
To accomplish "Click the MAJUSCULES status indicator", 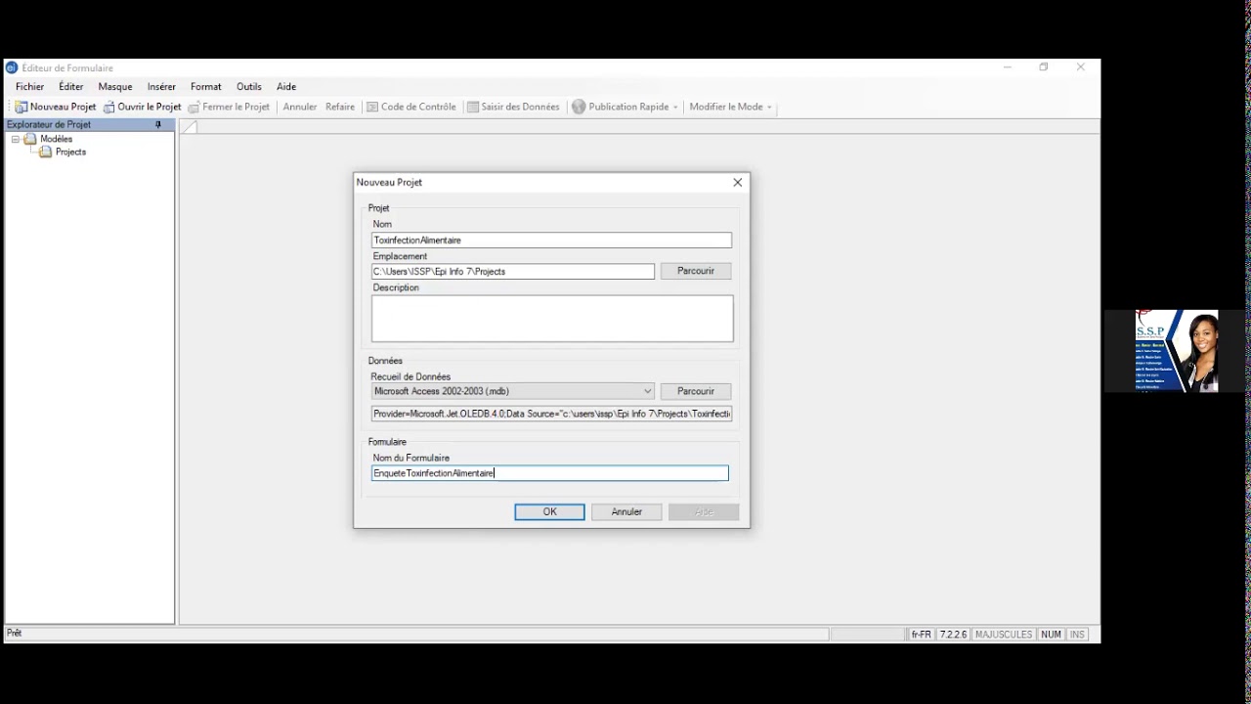I will point(1004,635).
